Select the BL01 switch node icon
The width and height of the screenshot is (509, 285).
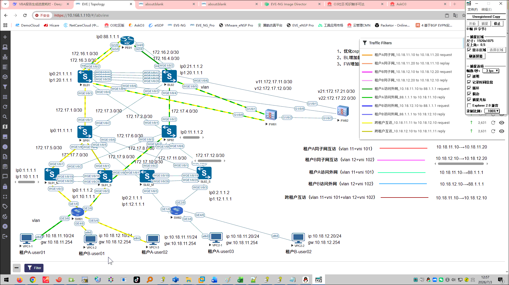point(85,77)
